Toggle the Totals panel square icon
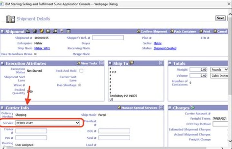232x149 pixels. (170, 64)
